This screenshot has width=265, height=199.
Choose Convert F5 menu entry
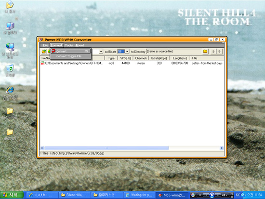pyautogui.click(x=71, y=51)
